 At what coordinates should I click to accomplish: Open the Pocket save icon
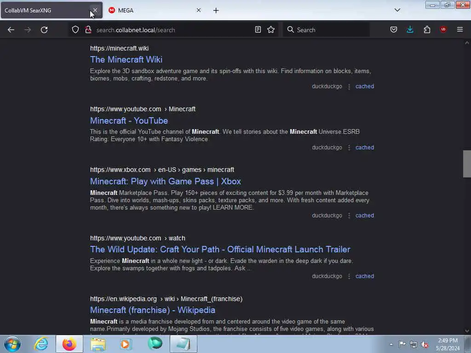tap(394, 30)
